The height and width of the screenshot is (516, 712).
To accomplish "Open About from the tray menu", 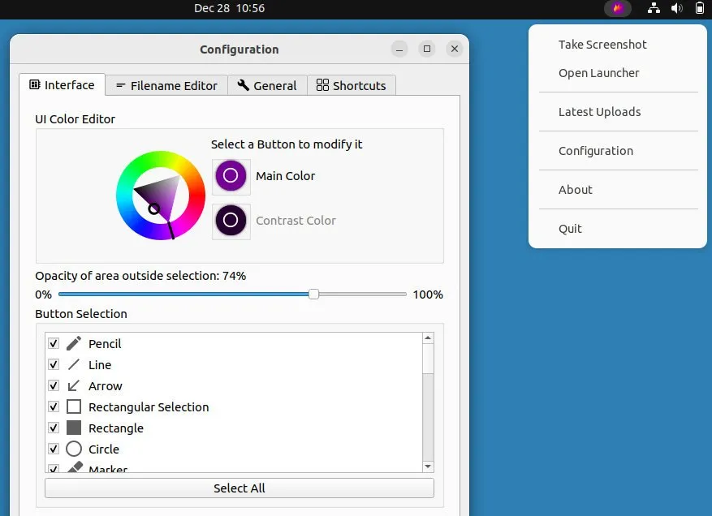I will 576,190.
